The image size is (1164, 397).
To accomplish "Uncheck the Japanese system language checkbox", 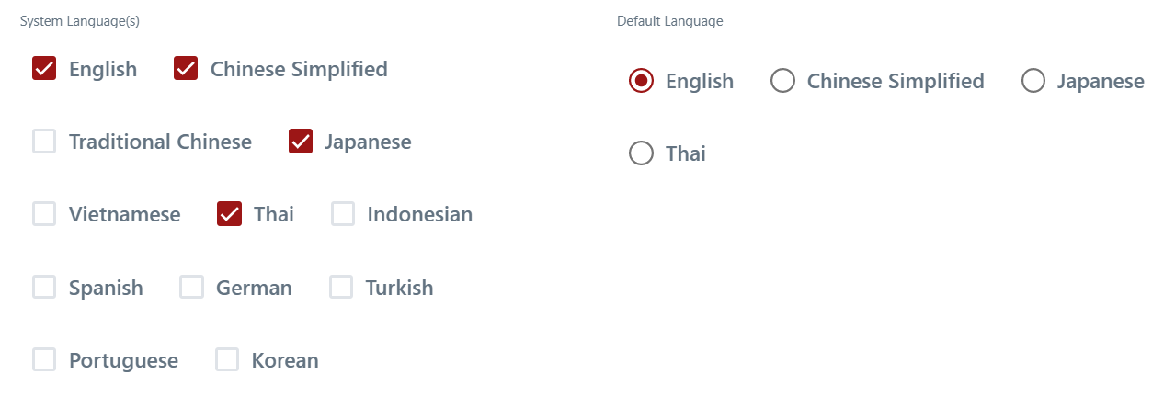I will pos(301,142).
